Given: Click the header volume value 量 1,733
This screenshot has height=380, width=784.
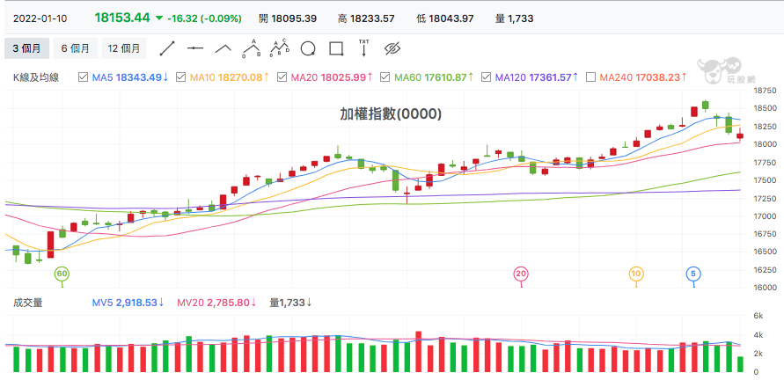Looking at the screenshot, I should pyautogui.click(x=514, y=19).
